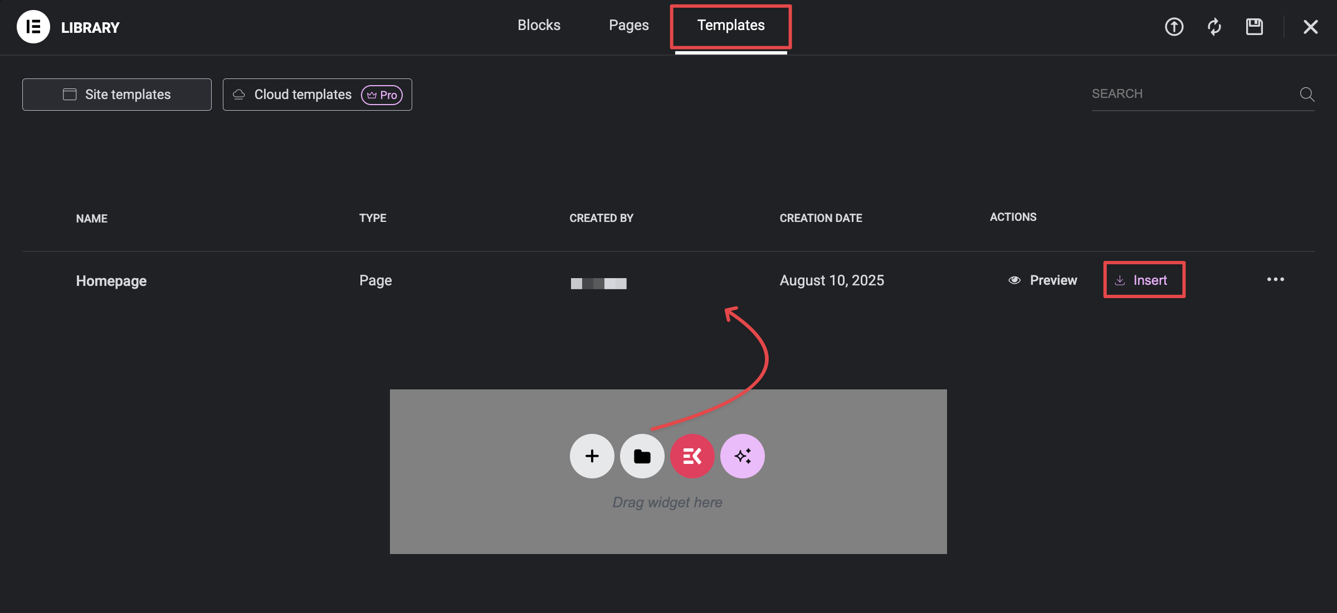The width and height of the screenshot is (1337, 613).
Task: Click the red Envato Elements kit button
Action: 692,456
